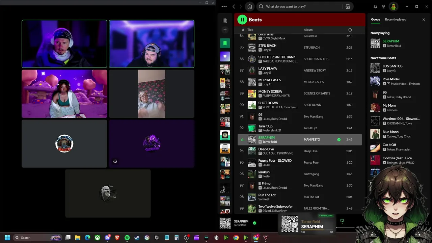432x243 pixels.
Task: Close the Queue panel
Action: [x=424, y=20]
